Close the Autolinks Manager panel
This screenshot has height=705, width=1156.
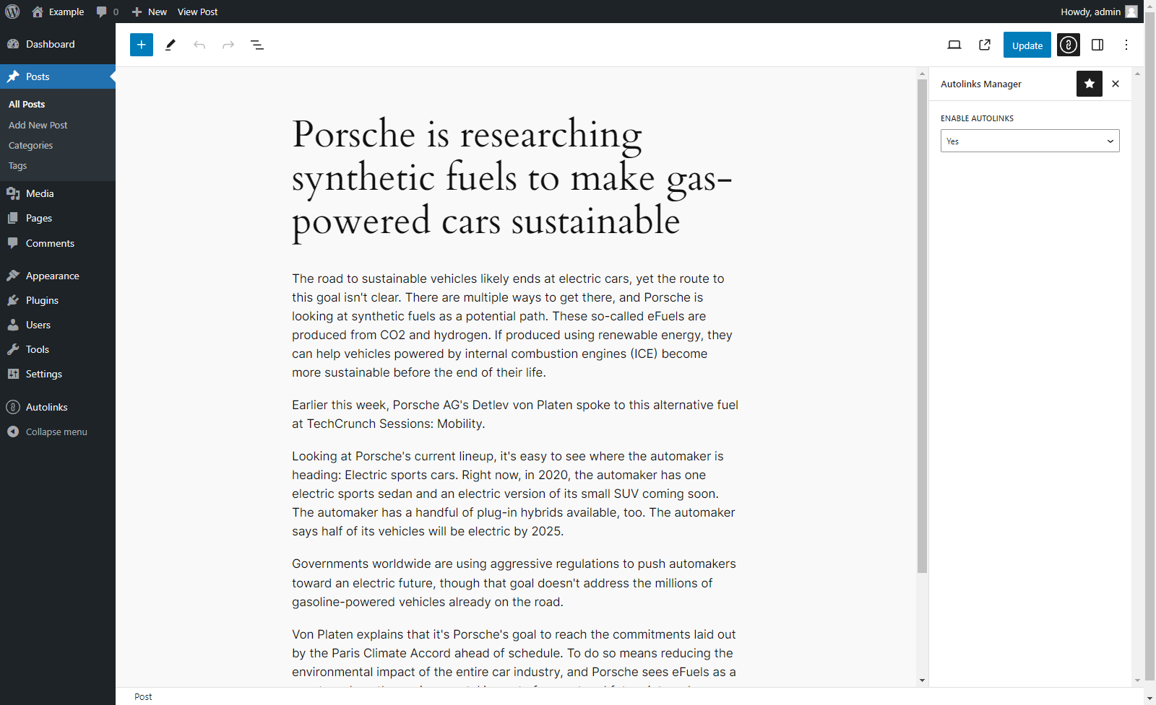click(x=1116, y=84)
